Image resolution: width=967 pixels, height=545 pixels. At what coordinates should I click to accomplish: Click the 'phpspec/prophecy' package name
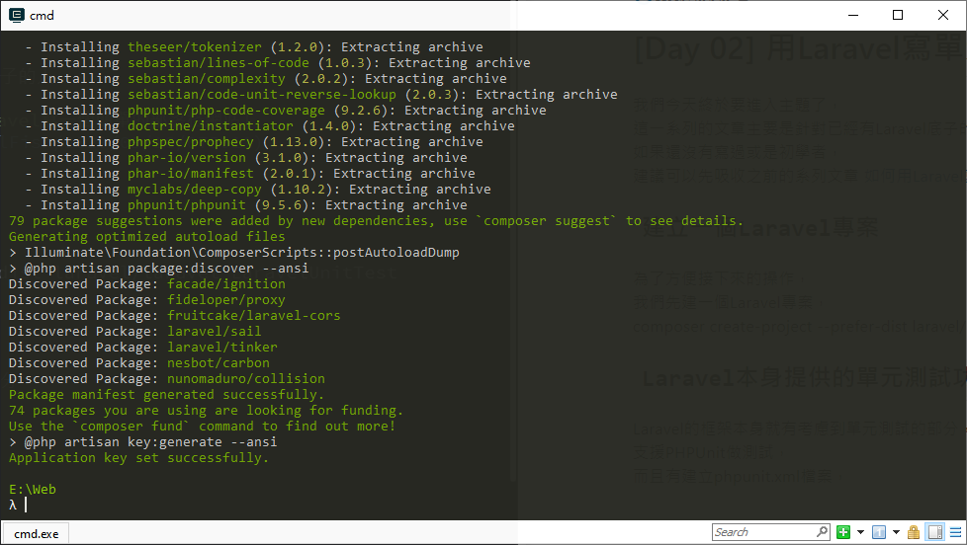[x=191, y=141]
